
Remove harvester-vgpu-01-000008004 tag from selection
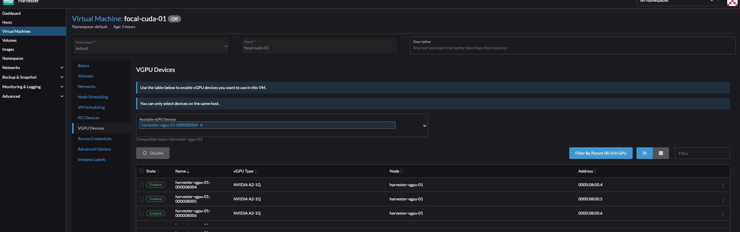pos(201,125)
